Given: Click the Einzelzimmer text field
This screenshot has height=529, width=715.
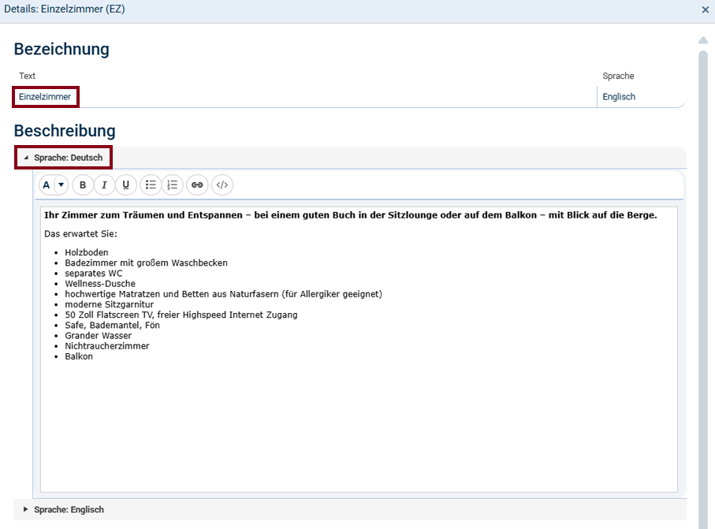Looking at the screenshot, I should pos(46,97).
